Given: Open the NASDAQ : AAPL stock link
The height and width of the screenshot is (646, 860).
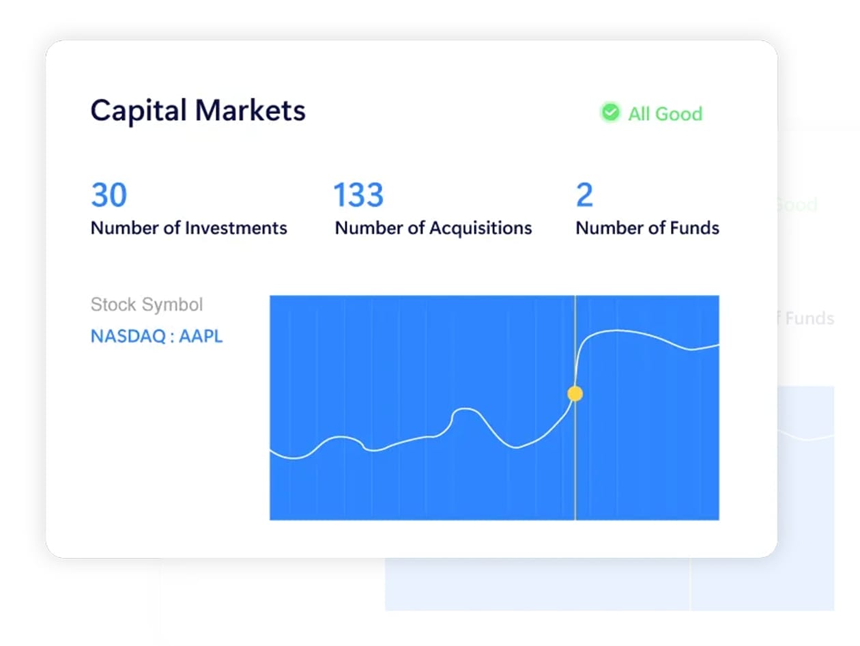Looking at the screenshot, I should 156,336.
